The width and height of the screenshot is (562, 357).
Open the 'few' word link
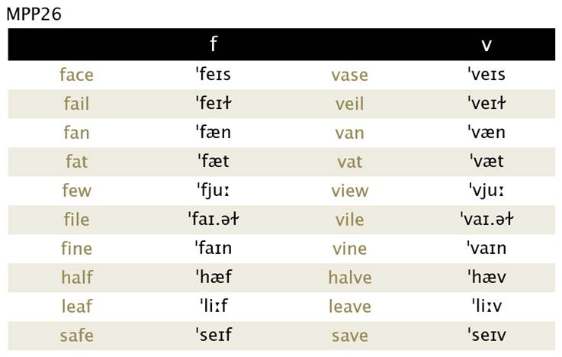point(76,191)
